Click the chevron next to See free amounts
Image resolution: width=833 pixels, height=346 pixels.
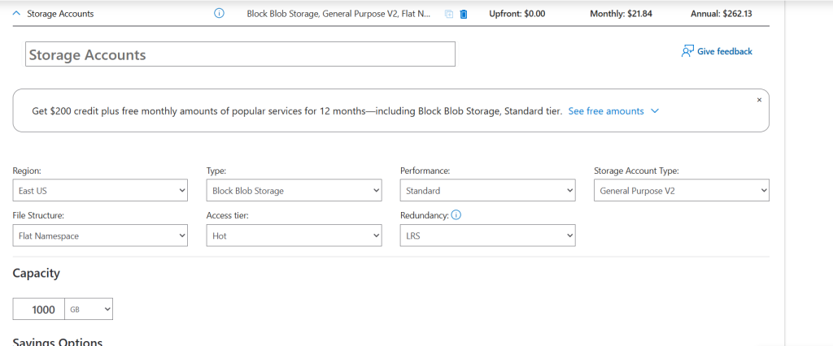pos(655,111)
